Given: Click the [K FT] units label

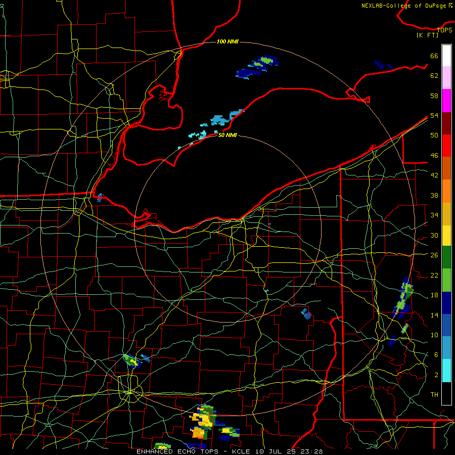Looking at the screenshot, I should [427, 35].
